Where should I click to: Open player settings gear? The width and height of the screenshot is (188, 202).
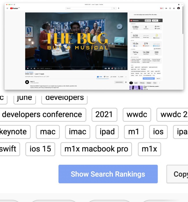(x=112, y=68)
